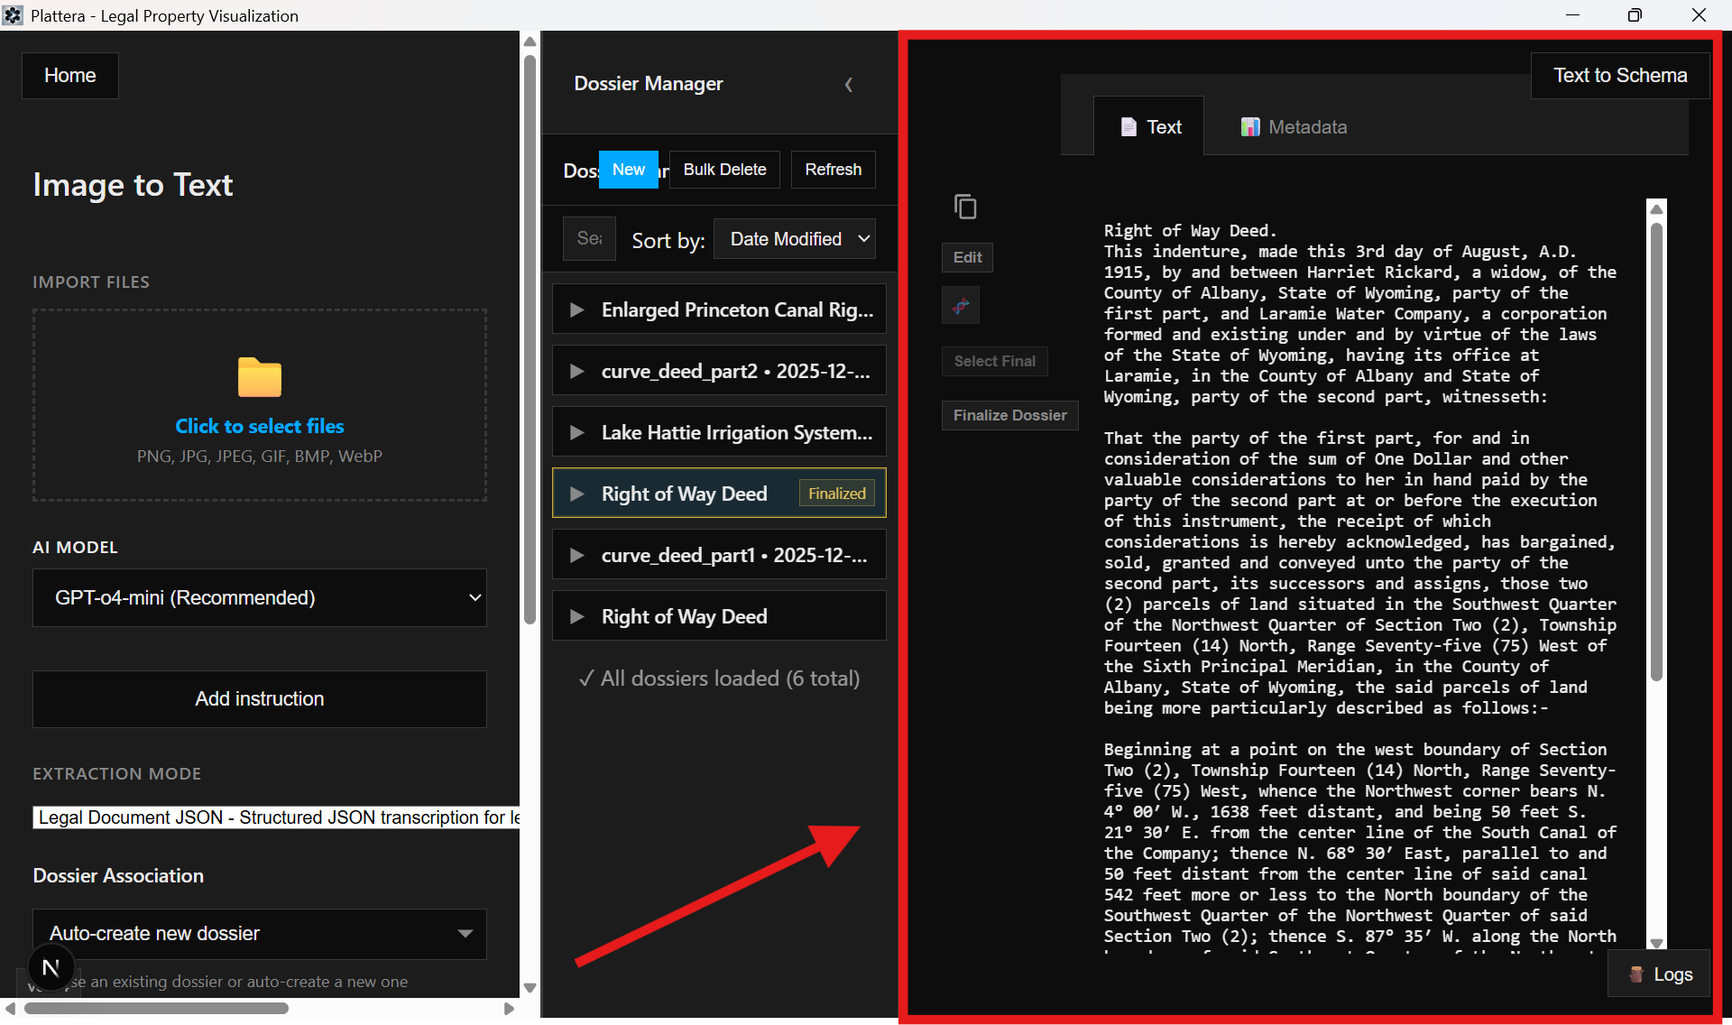The image size is (1732, 1025).
Task: Click the Logs jar icon
Action: pyautogui.click(x=1635, y=974)
